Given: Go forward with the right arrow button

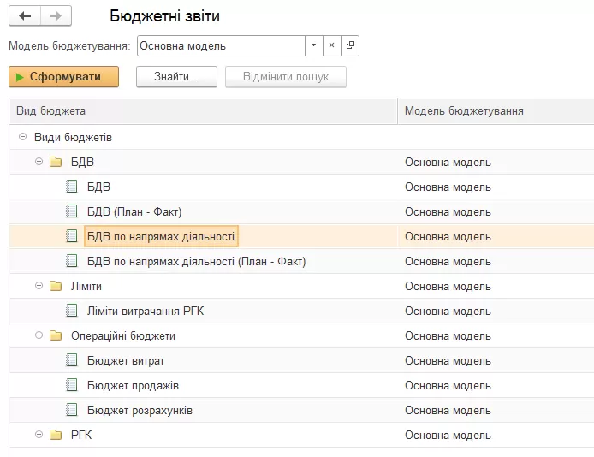Looking at the screenshot, I should 56,16.
